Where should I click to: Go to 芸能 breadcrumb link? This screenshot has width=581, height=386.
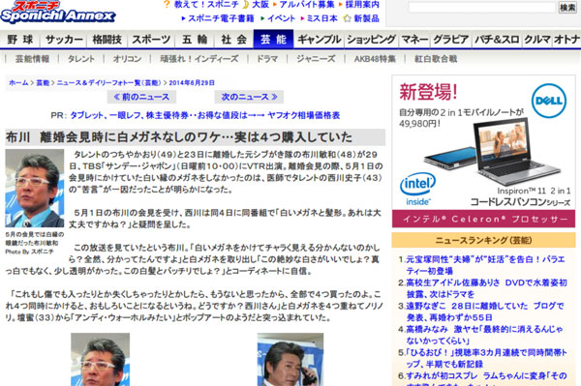point(43,83)
